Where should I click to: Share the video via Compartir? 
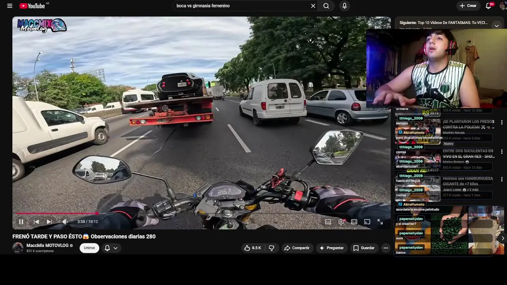297,248
